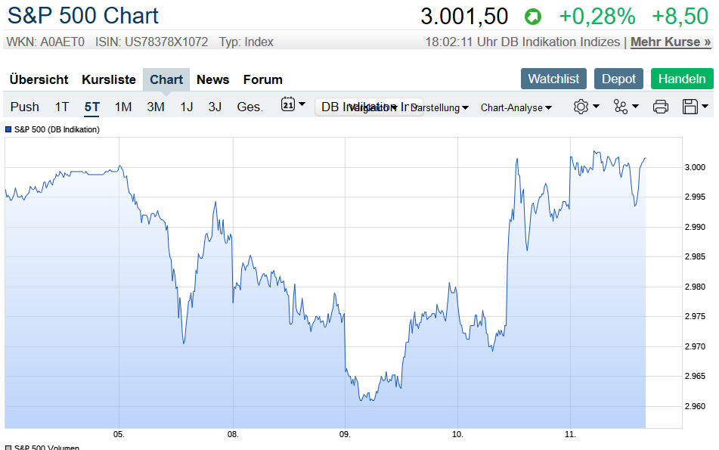Click the S&P 500 Volumen legend label
The height and width of the screenshot is (450, 719).
coord(47,448)
